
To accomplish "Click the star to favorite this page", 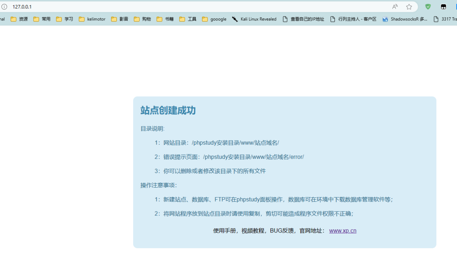I will click(x=409, y=6).
